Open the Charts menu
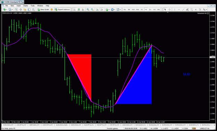 click(25, 6)
